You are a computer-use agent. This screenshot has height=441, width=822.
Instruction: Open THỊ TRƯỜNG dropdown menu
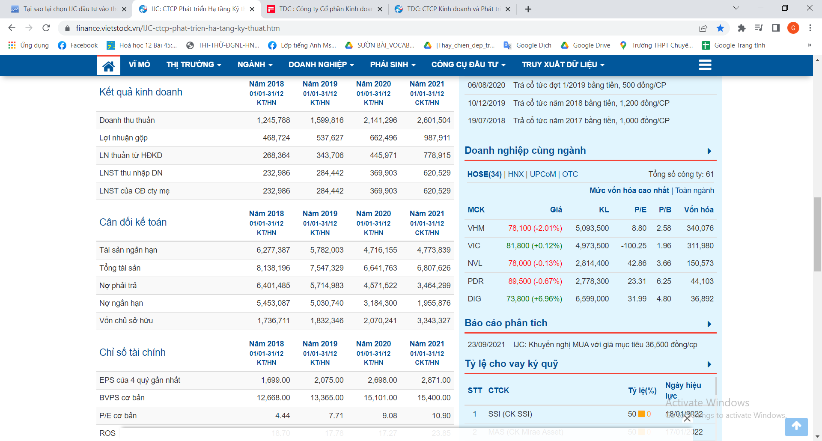[194, 65]
